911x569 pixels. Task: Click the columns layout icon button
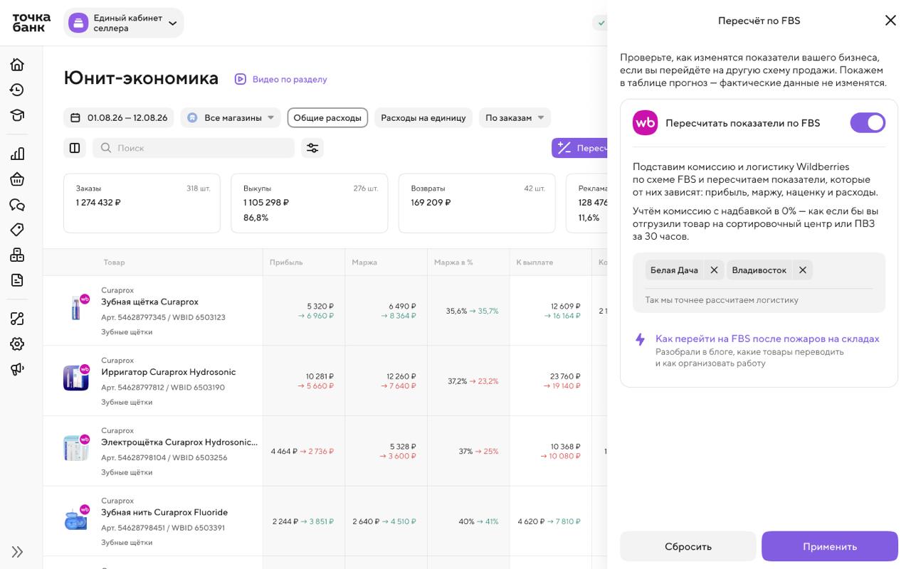click(75, 148)
